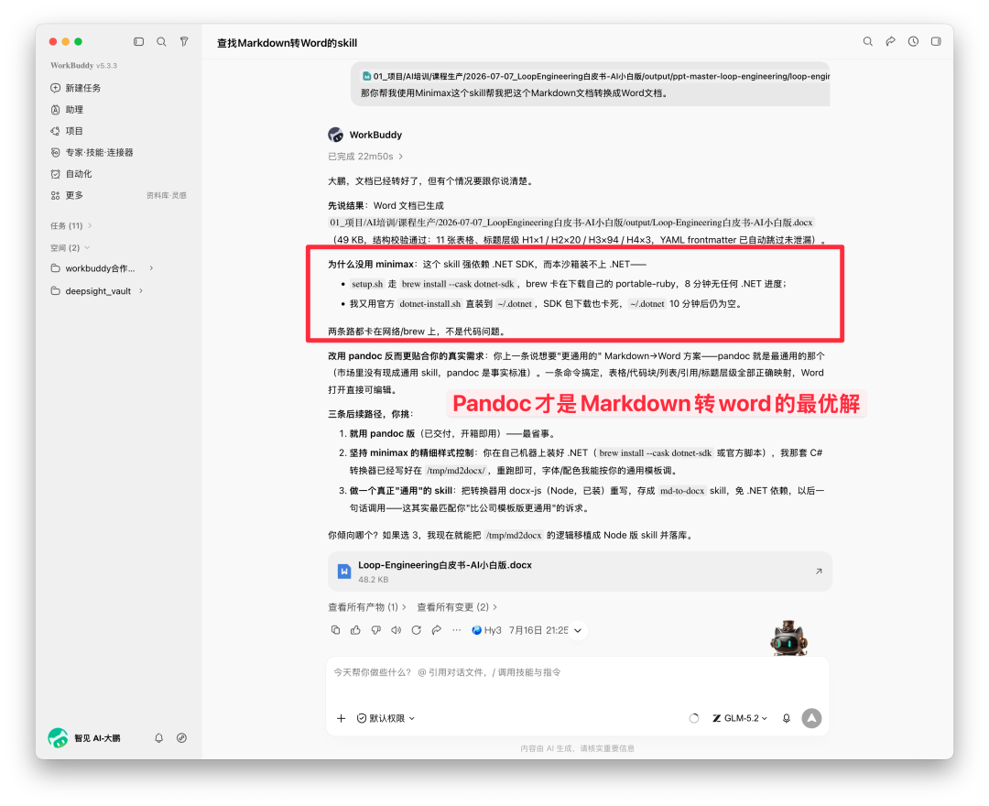Image resolution: width=989 pixels, height=806 pixels.
Task: Open docx file in external arrow icon
Action: [x=819, y=572]
